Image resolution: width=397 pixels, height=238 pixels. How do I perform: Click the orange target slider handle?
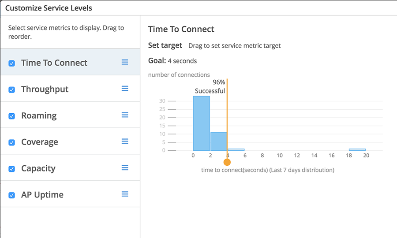point(227,162)
